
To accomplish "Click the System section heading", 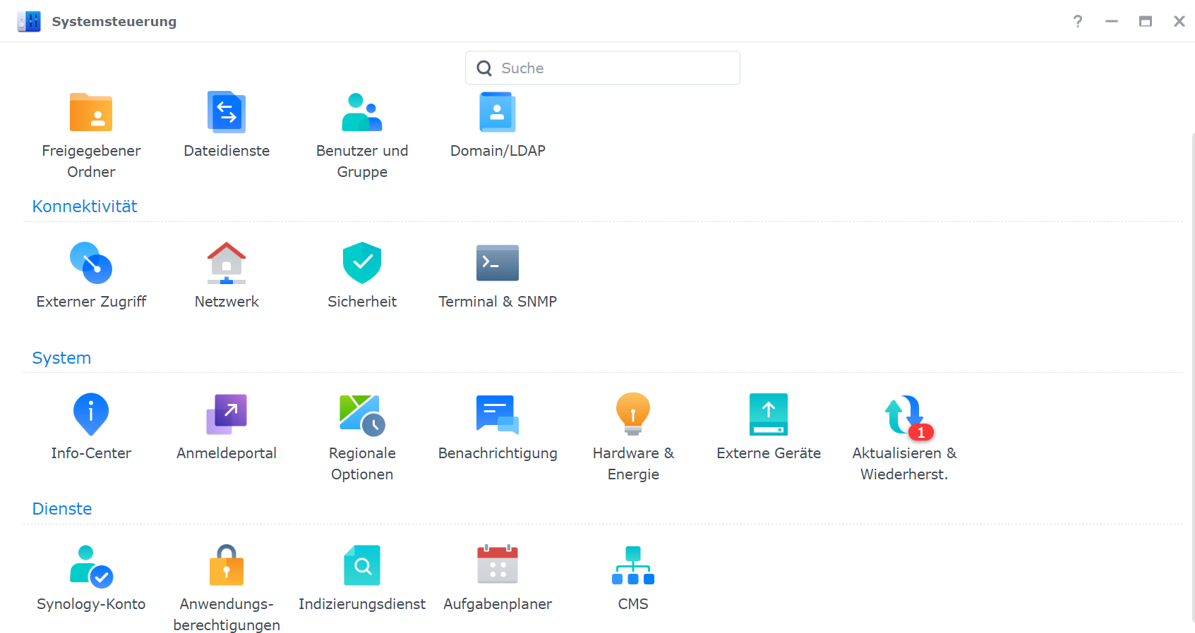I will tap(61, 358).
